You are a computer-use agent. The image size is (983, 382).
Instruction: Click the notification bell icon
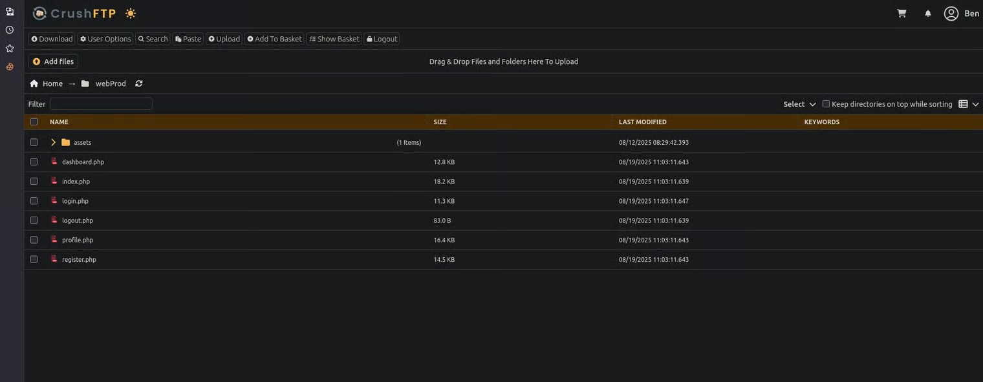coord(928,14)
